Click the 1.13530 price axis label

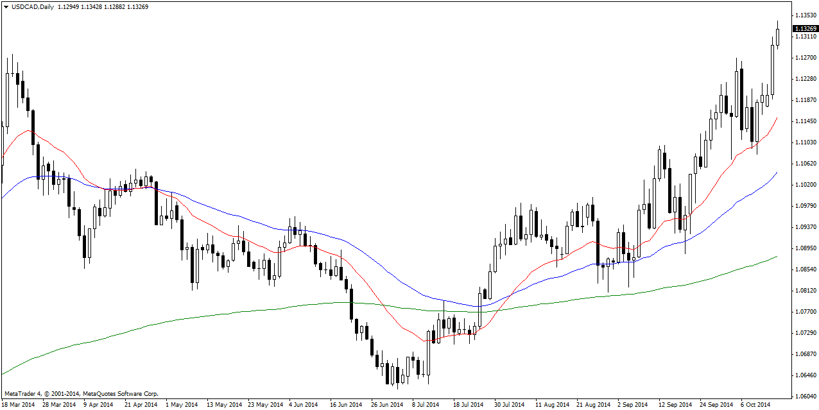point(805,15)
